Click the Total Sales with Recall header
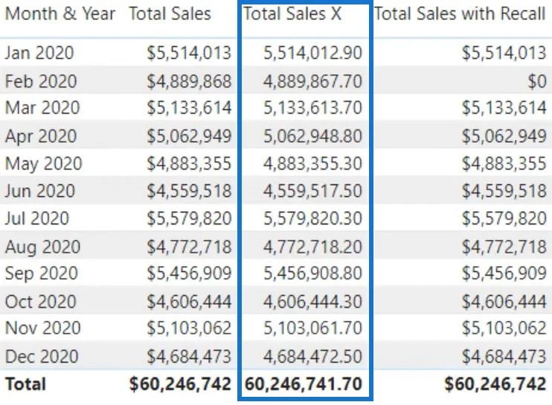 [460, 14]
